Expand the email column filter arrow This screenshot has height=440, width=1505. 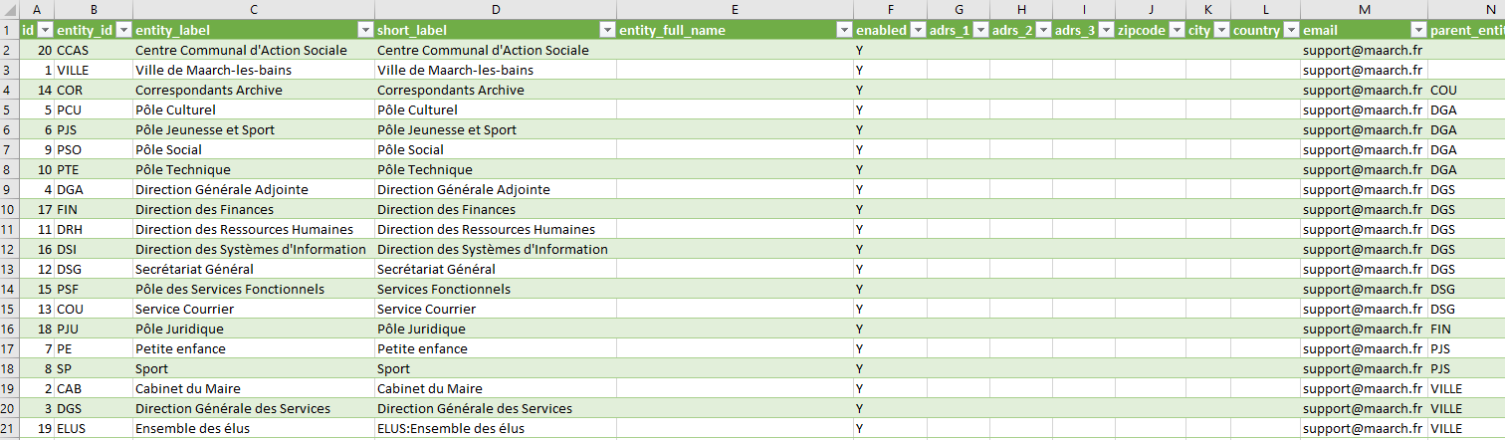(x=1417, y=31)
